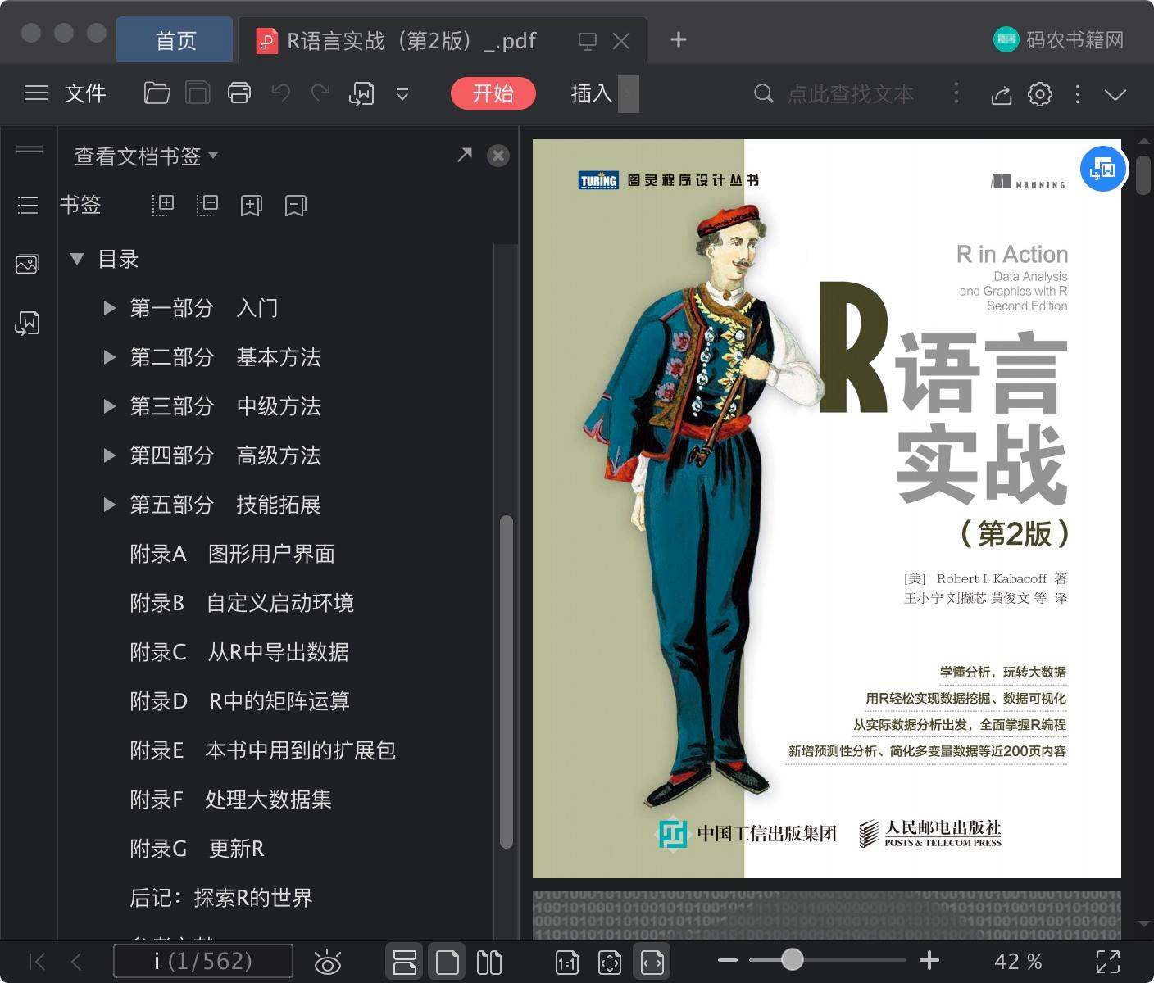Open the 码农书籍网 account
Screen dimensions: 1154x983
pos(1058,39)
